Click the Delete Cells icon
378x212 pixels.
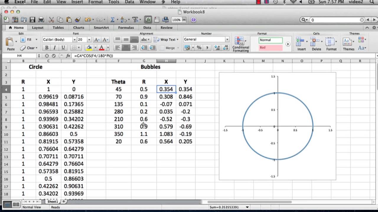pyautogui.click(x=316, y=41)
